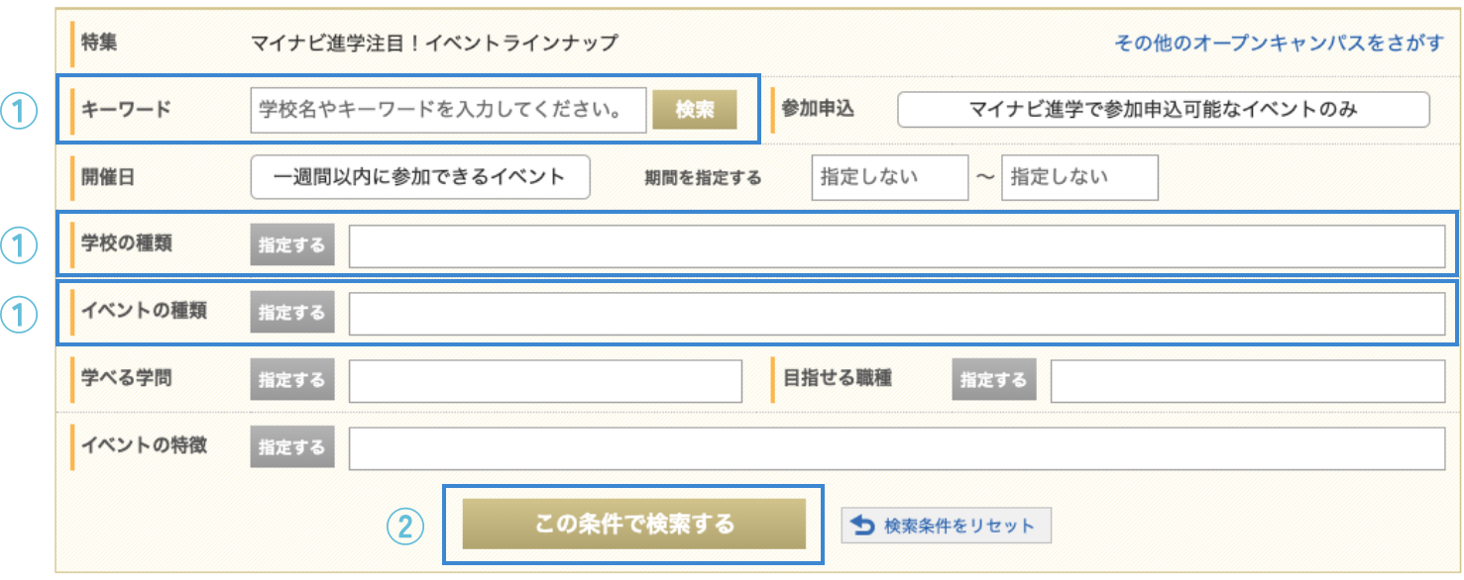Image resolution: width=1464 pixels, height=580 pixels.
Task: Click the 学校の種類 selection field
Action: (x=896, y=246)
